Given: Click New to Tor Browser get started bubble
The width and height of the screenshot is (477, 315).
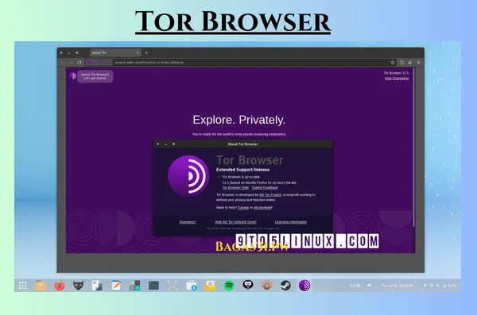Looking at the screenshot, I should coord(95,76).
